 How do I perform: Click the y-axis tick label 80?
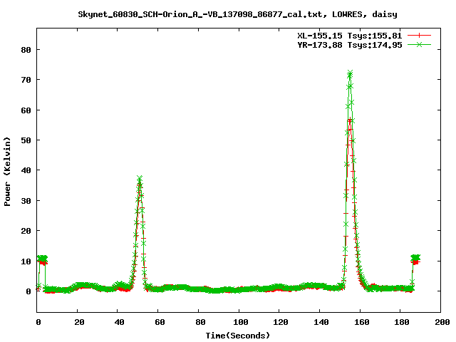(x=26, y=50)
